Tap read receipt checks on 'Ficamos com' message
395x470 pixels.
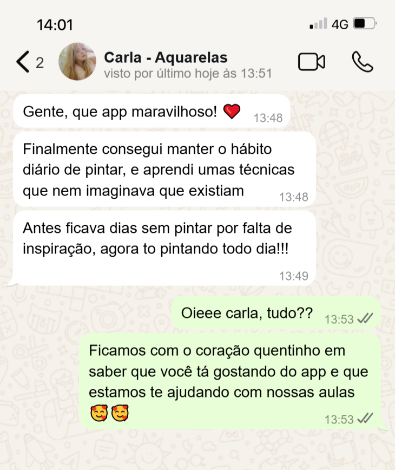point(365,419)
